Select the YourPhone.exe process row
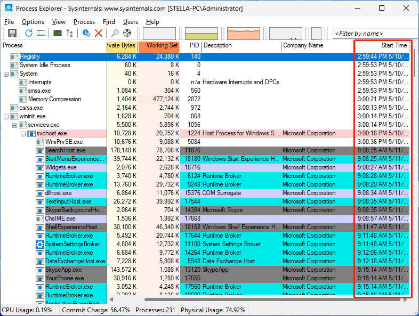 click(x=204, y=278)
